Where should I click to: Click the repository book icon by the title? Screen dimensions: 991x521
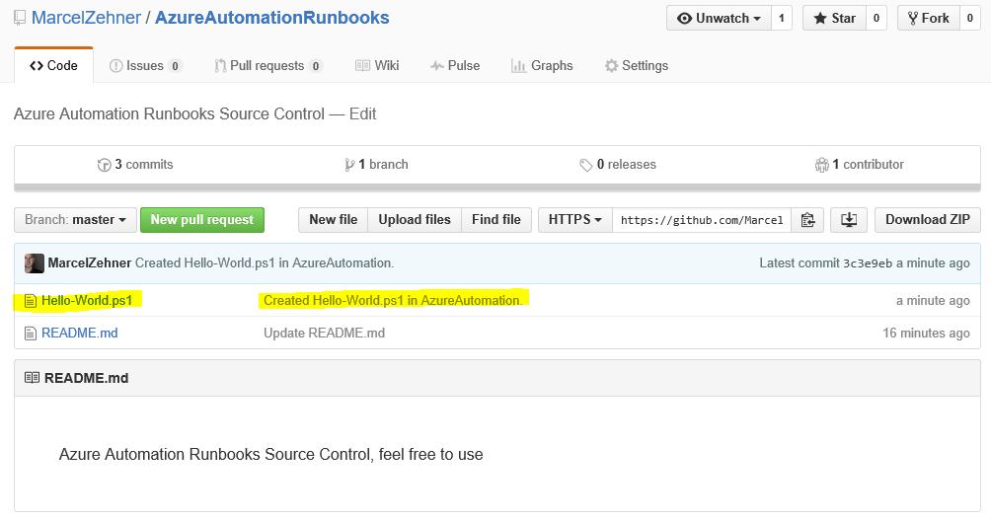click(20, 18)
